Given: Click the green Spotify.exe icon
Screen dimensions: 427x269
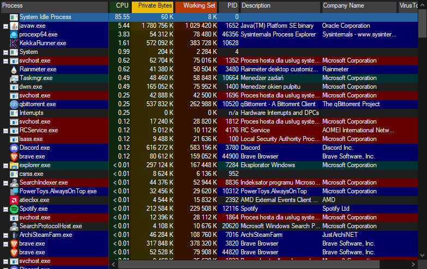Looking at the screenshot, I should pyautogui.click(x=14, y=209).
